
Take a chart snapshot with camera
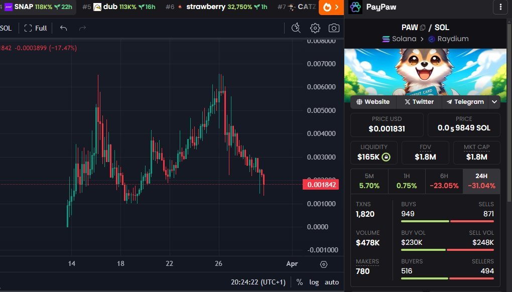tap(334, 28)
